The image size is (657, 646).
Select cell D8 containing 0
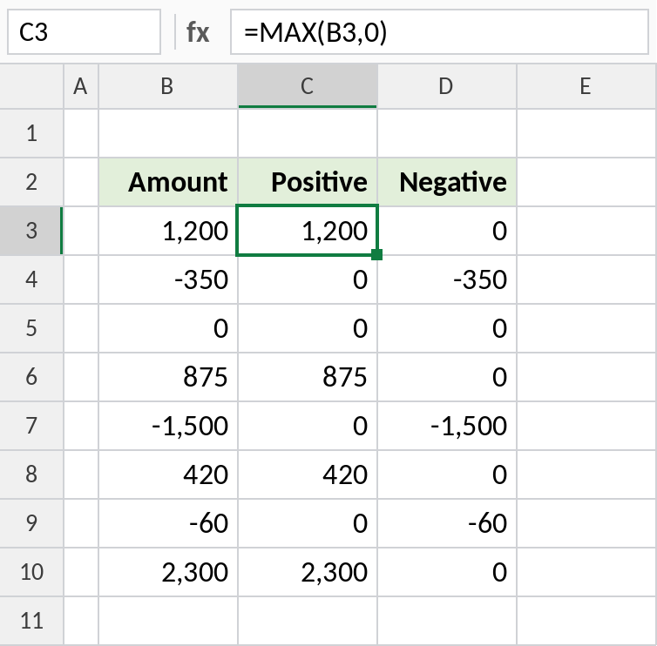coord(447,474)
